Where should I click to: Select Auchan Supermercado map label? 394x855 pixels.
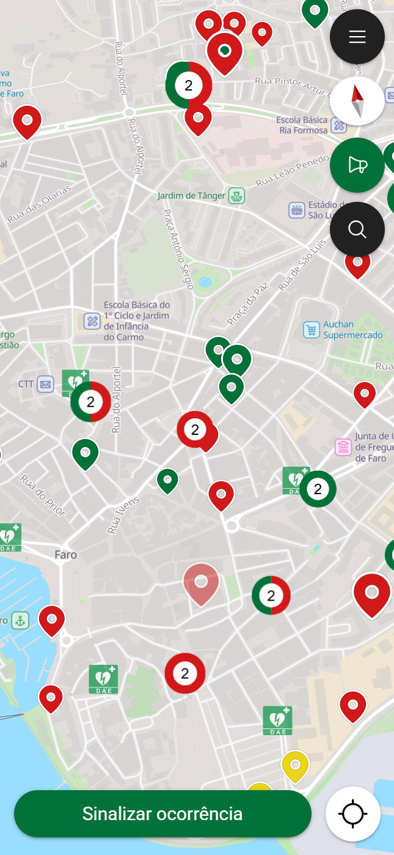tap(352, 330)
